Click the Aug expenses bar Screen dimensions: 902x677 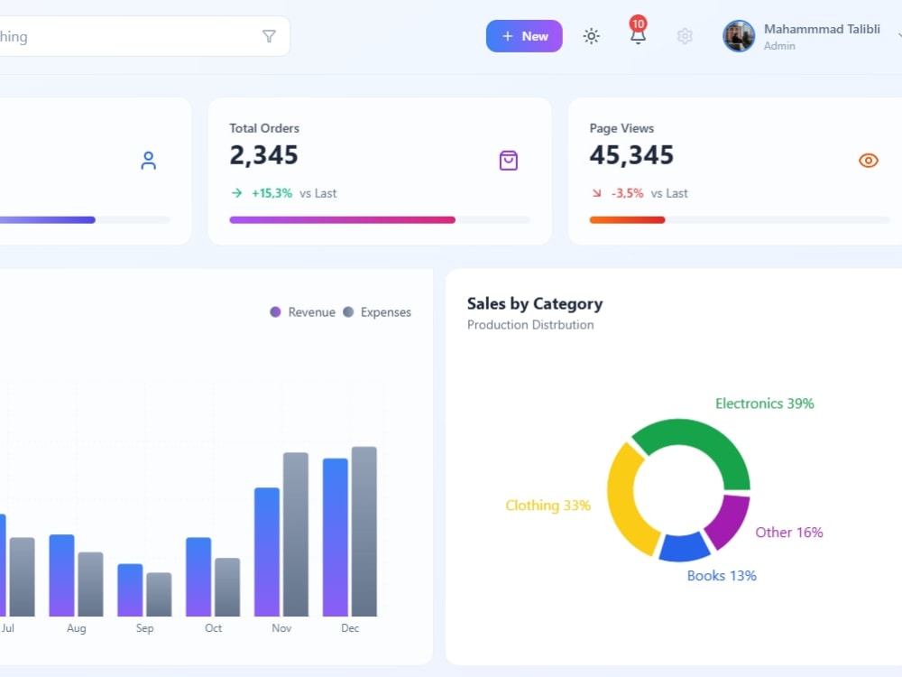(x=91, y=584)
